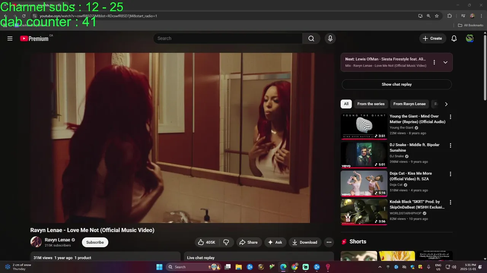Open the browser profile avatar

(472, 16)
